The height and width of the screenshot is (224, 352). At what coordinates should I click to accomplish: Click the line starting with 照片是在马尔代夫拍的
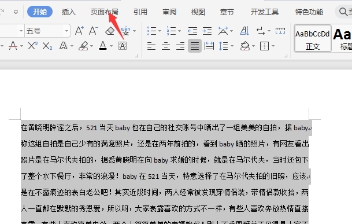165,160
